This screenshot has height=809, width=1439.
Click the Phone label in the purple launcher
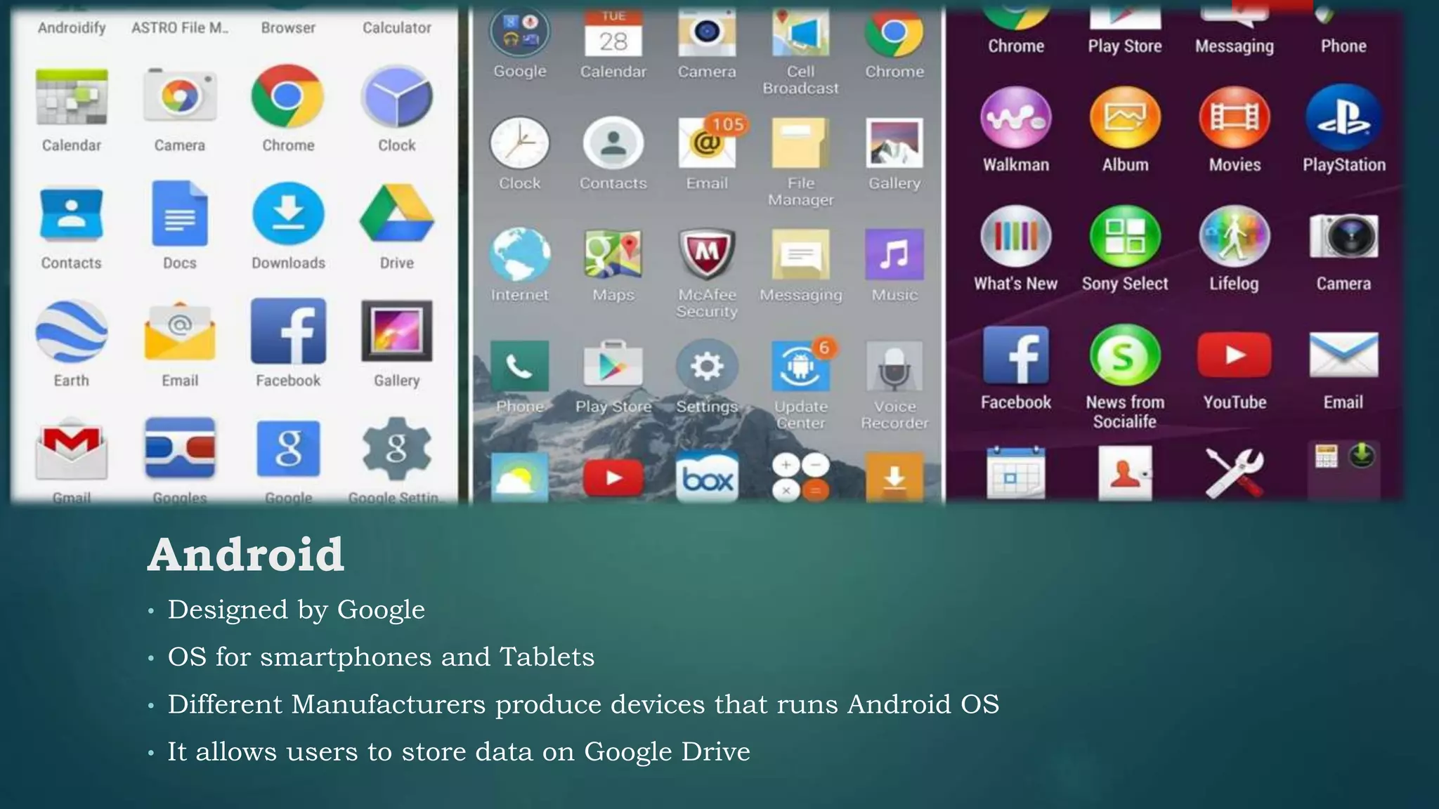pyautogui.click(x=1343, y=46)
